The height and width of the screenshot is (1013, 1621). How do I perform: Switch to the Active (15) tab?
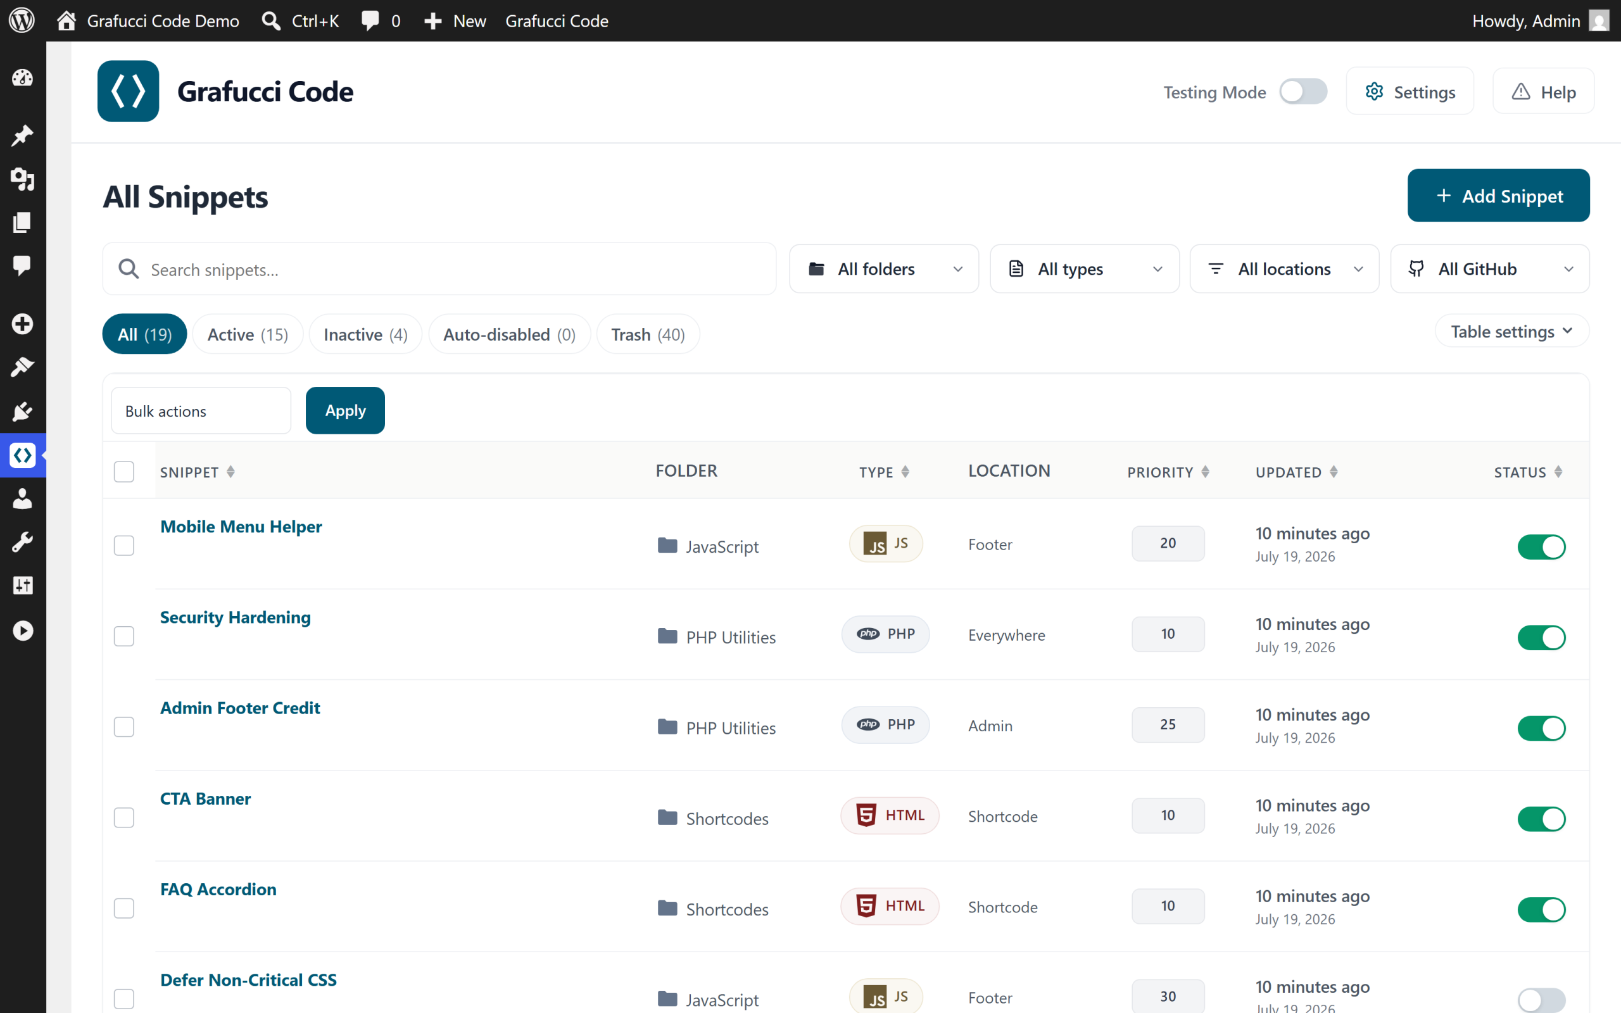point(248,334)
